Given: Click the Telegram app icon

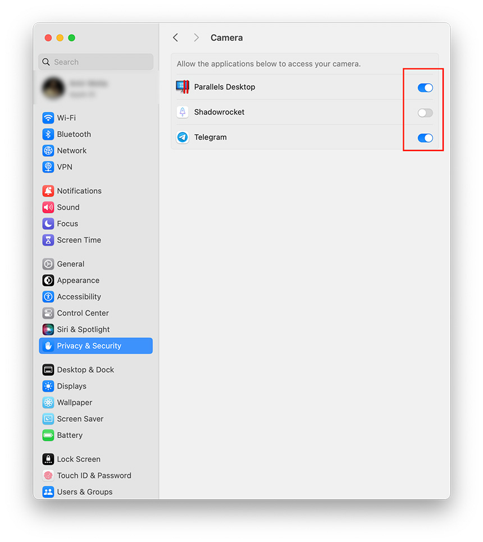Looking at the screenshot, I should point(183,137).
